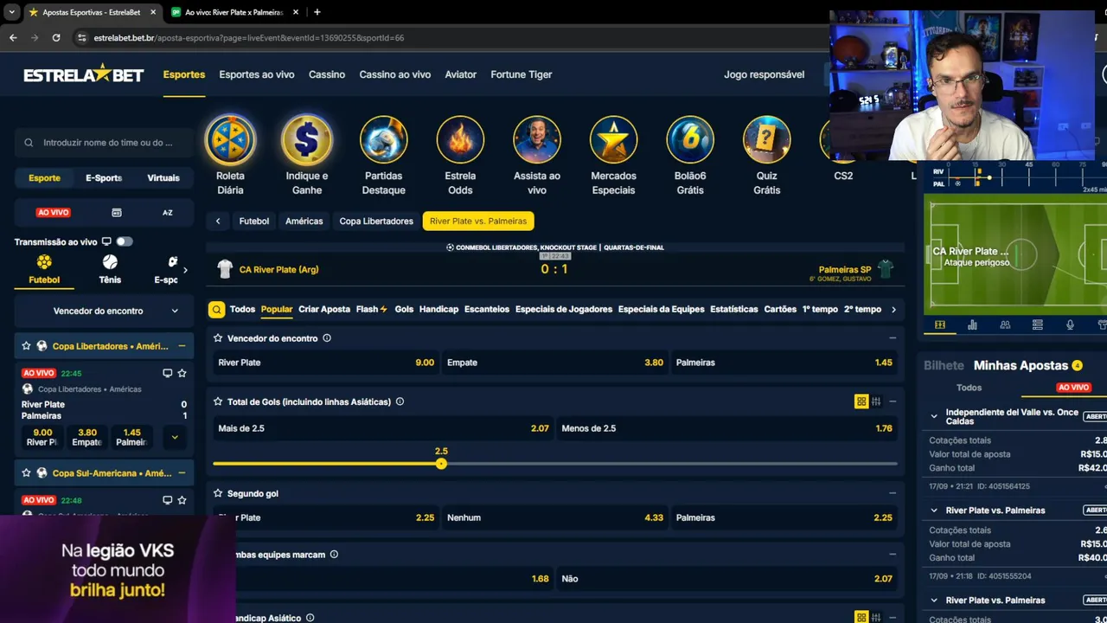Image resolution: width=1107 pixels, height=623 pixels.
Task: Collapse the Vencedor do encontro market section
Action: 893,338
